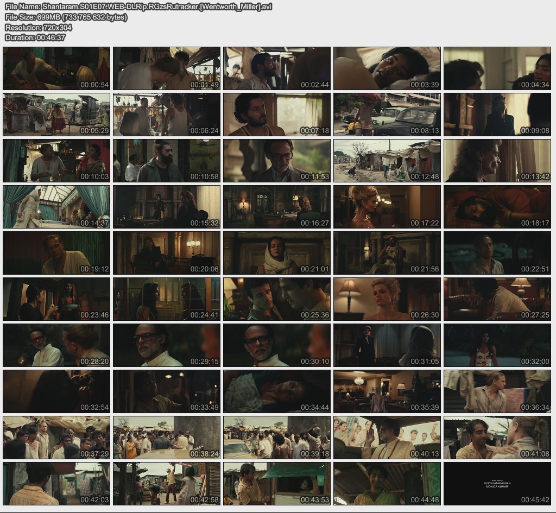Open the sleeping man frame at 00:18:17
The width and height of the screenshot is (556, 513).
point(497,207)
